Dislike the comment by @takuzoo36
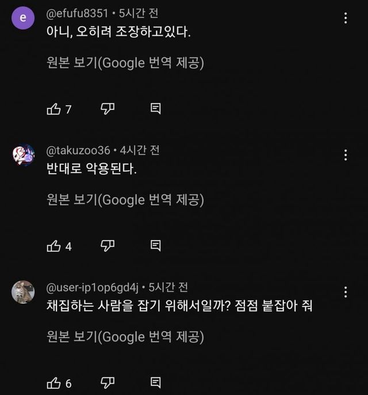 tap(108, 246)
